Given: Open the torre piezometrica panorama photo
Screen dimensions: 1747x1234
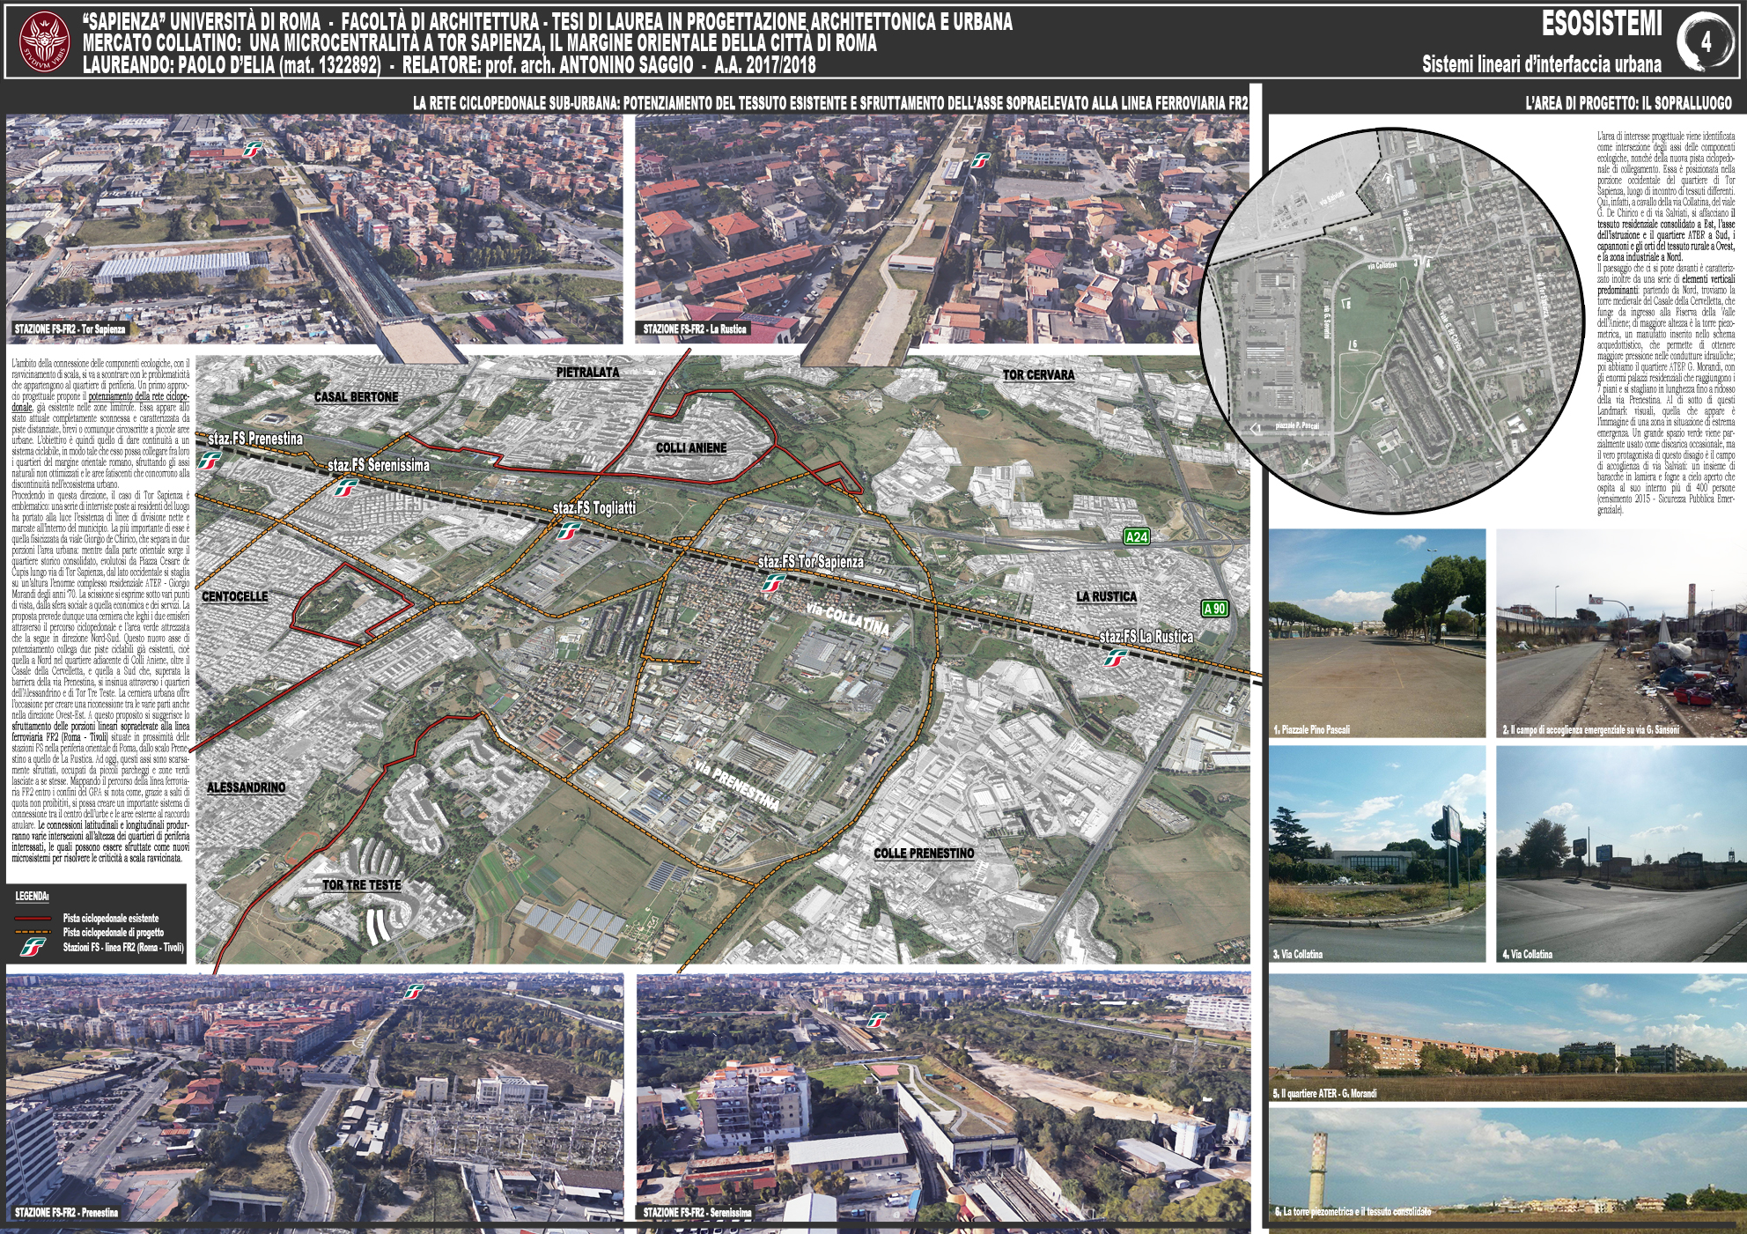Looking at the screenshot, I should click(x=1505, y=1164).
